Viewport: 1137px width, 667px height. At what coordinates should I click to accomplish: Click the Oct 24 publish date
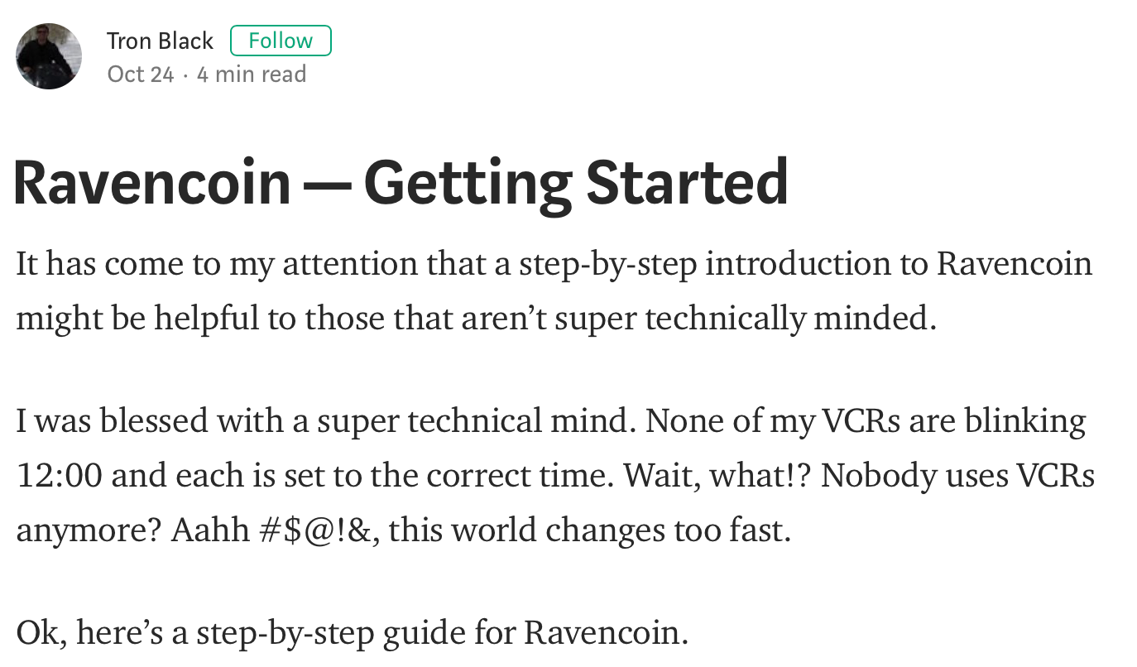[x=141, y=74]
